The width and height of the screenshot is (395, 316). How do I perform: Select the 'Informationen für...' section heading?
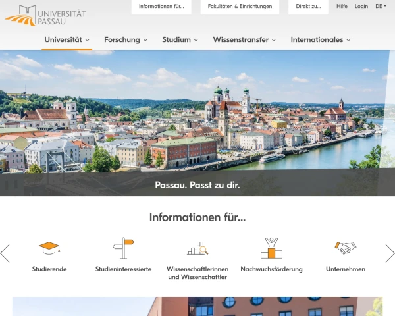pyautogui.click(x=197, y=217)
